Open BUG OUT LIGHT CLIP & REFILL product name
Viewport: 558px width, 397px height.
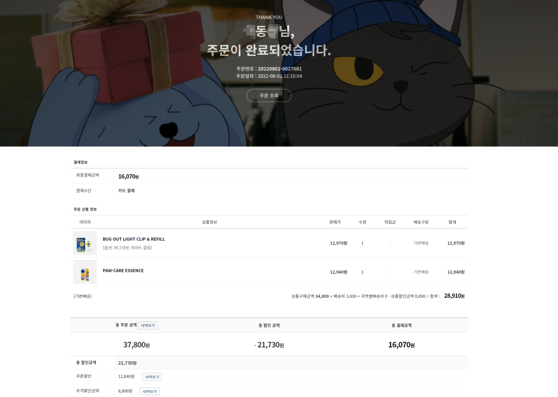point(134,239)
